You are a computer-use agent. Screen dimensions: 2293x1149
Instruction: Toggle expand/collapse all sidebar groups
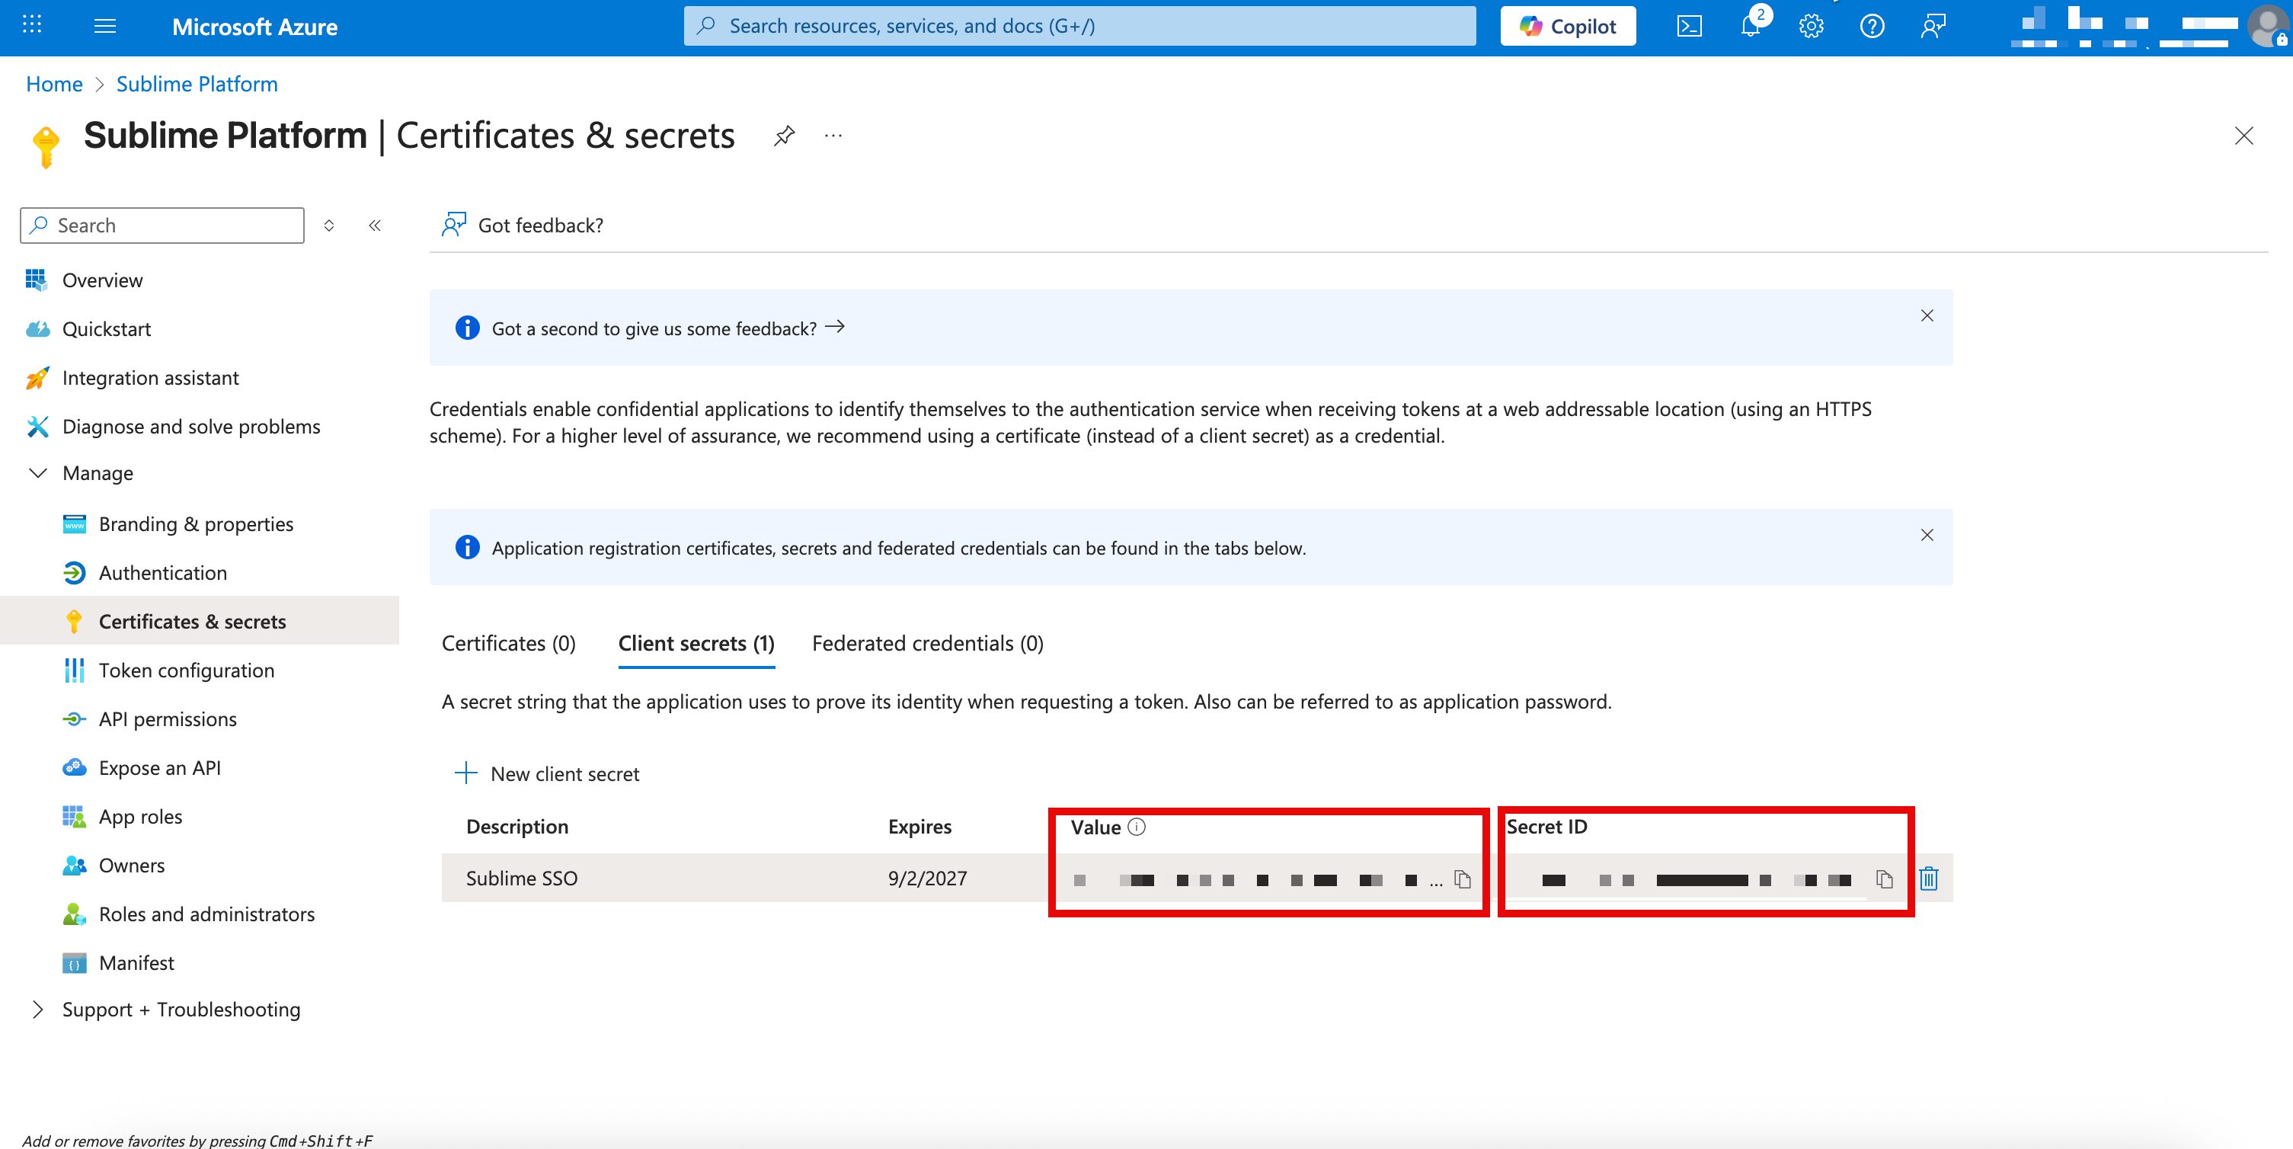click(x=329, y=226)
